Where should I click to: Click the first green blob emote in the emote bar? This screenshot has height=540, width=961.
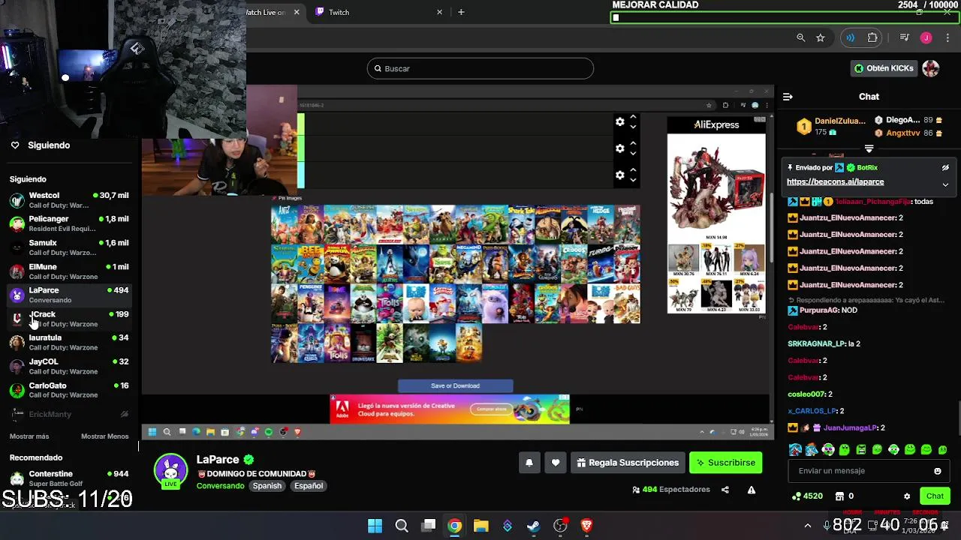coord(845,450)
